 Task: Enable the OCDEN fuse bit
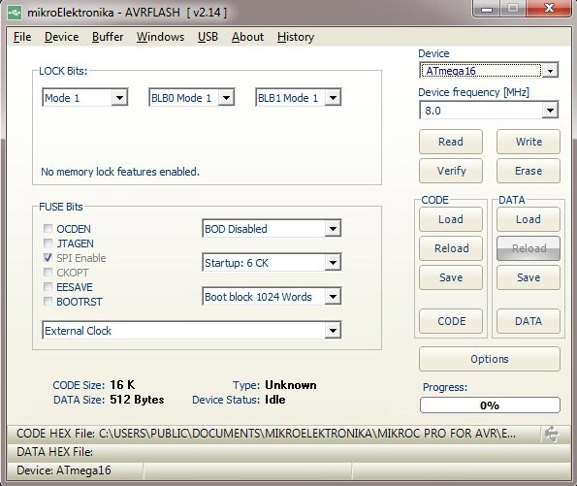click(48, 229)
